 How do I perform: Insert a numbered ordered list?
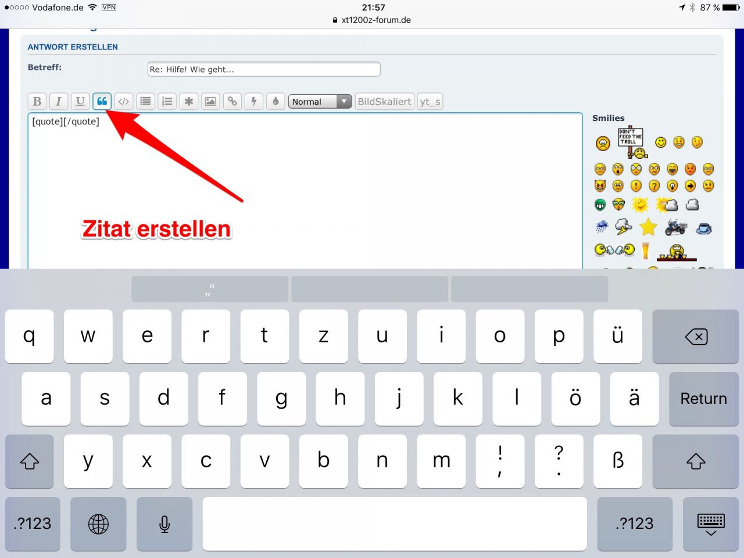(167, 101)
